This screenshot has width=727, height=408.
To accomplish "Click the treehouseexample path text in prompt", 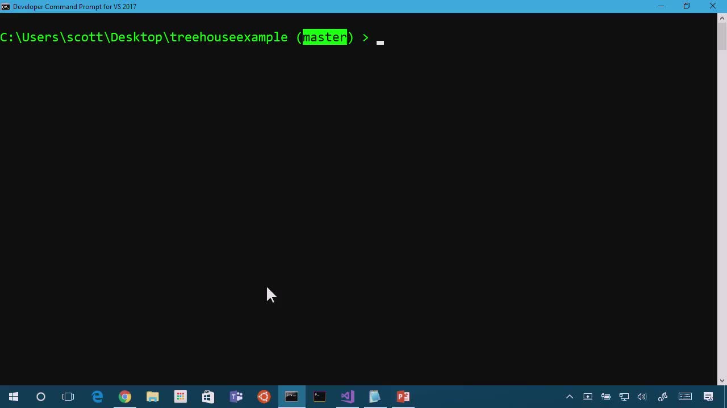I will (229, 37).
